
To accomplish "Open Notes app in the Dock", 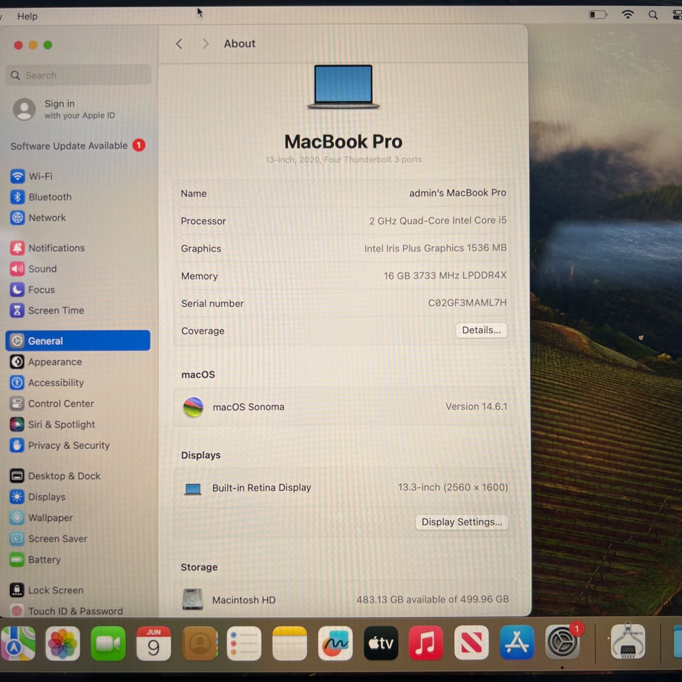I will tap(290, 643).
